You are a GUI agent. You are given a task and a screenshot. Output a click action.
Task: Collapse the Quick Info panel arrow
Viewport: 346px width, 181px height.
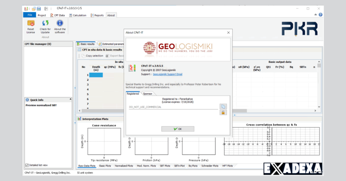(x=70, y=99)
